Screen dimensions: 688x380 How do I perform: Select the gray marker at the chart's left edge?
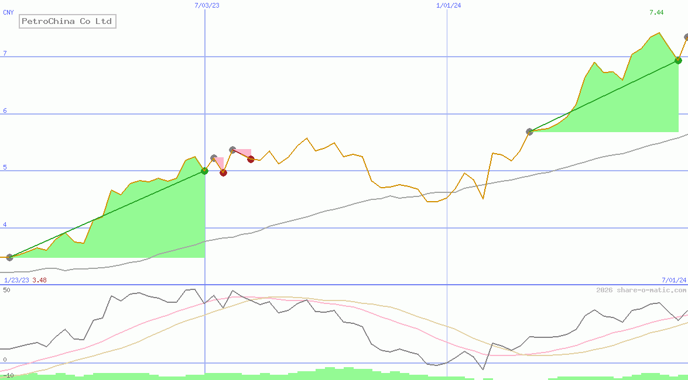[x=8, y=256]
